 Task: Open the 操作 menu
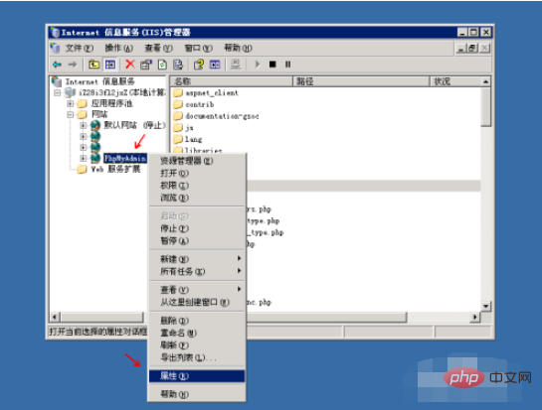119,48
